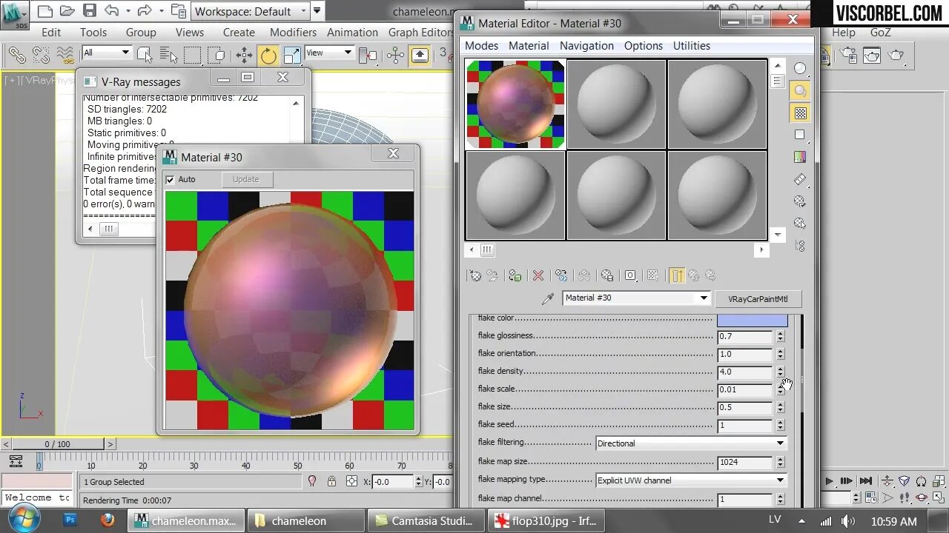Open the flake filtering Directional dropdown
This screenshot has height=533, width=949.
[691, 443]
